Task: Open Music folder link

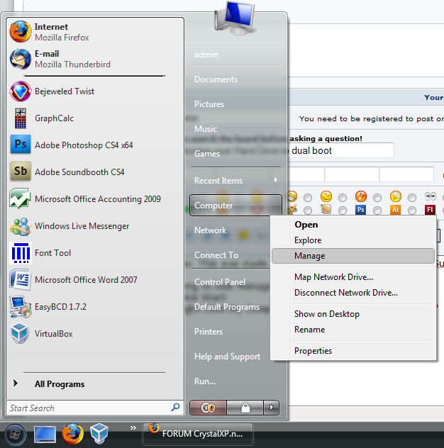Action: pos(205,129)
